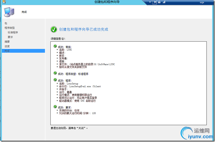Select the 要求 sub-step in sidebar

[10, 37]
